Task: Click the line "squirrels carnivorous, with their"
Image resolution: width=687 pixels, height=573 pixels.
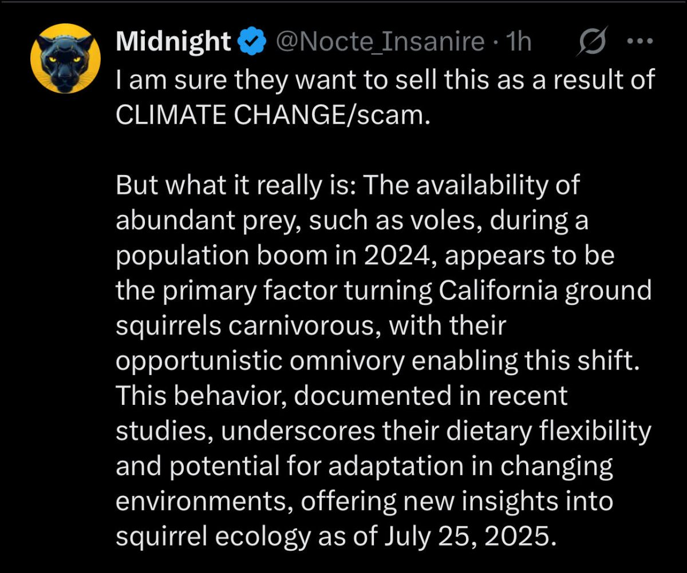Action: 311,327
